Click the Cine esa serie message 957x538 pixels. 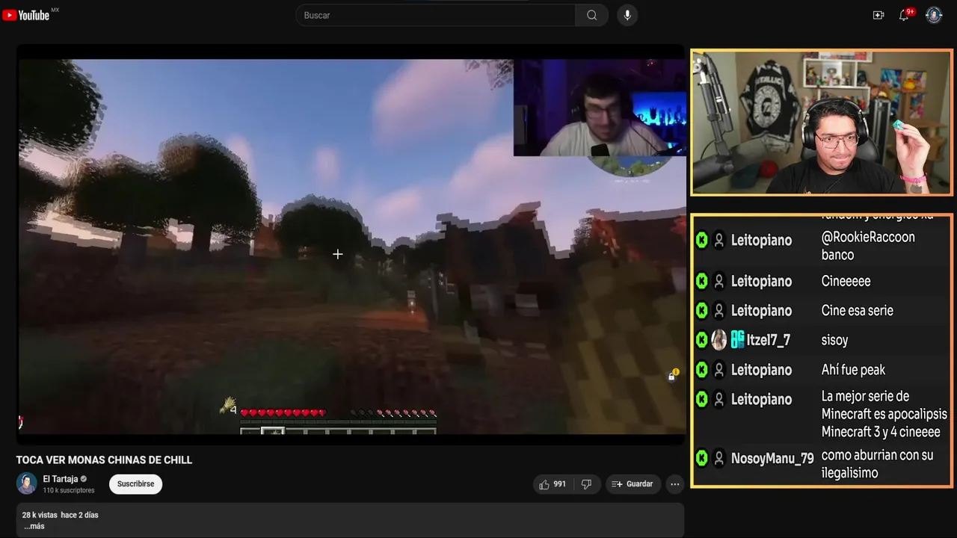[857, 311]
